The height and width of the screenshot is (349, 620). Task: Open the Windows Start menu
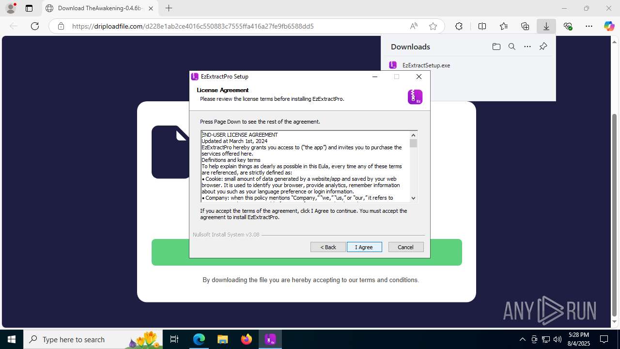pos(12,339)
